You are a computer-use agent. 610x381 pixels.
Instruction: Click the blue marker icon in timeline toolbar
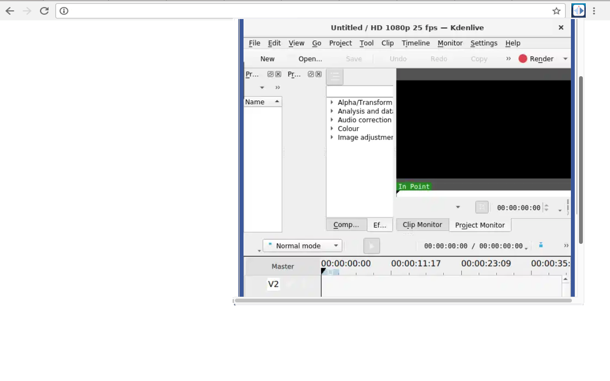click(x=541, y=245)
